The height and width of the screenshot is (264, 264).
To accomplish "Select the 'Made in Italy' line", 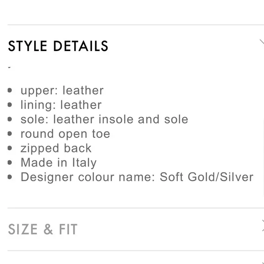I will click(x=58, y=163).
